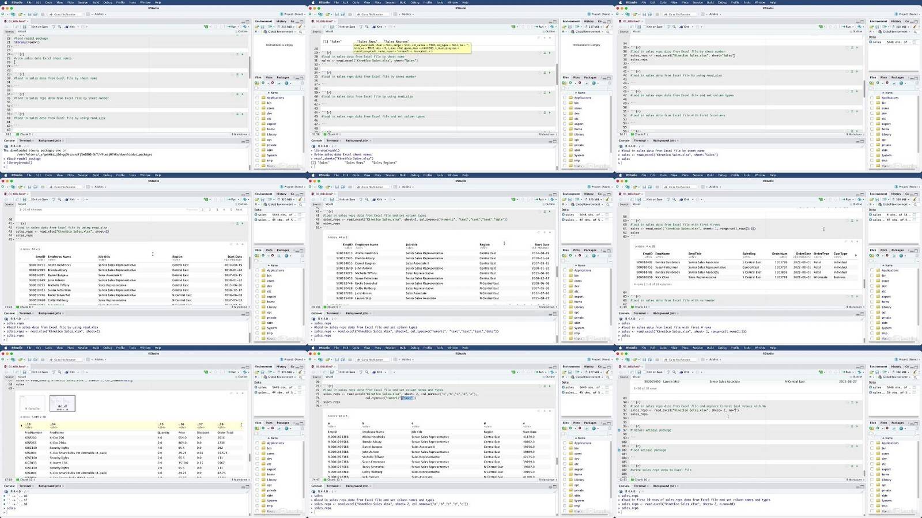The image size is (922, 518).
Task: Click the broom clear-environment icon in top-left window
Action: [300, 27]
